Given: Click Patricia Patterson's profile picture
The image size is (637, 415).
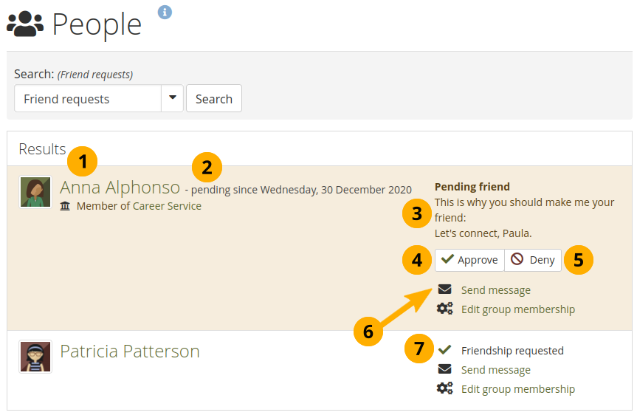Looking at the screenshot, I should (35, 357).
